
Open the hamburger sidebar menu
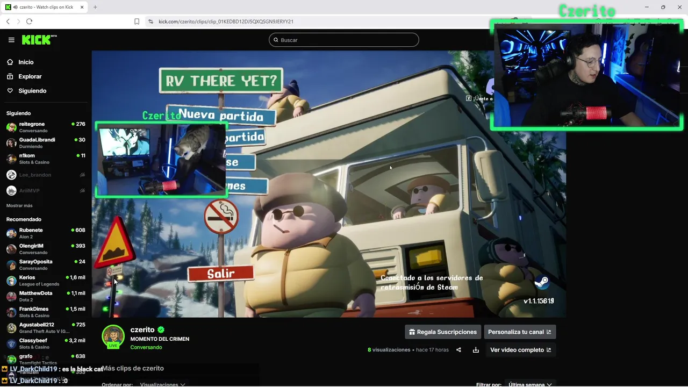coord(11,40)
